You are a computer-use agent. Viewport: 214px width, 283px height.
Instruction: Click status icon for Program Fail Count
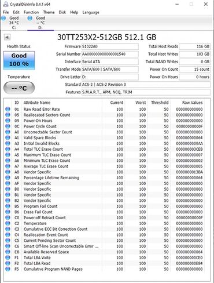pos(8,206)
